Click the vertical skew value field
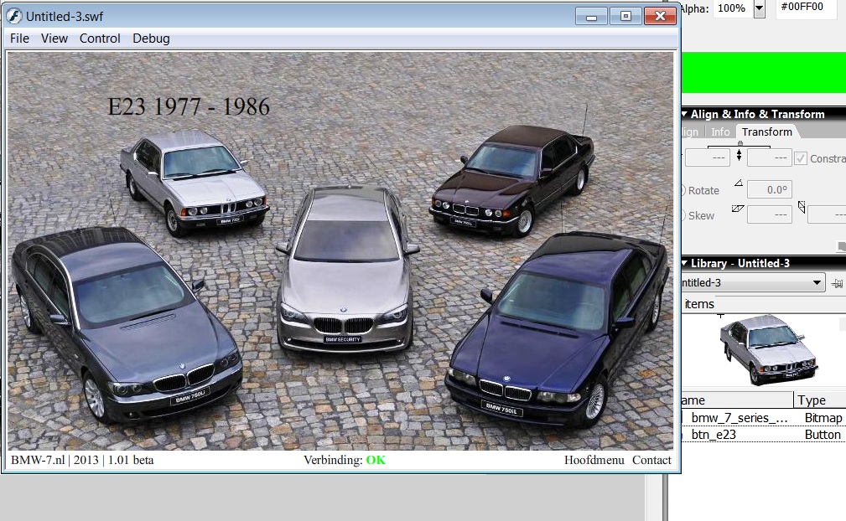This screenshot has height=521, width=846. coord(827,214)
